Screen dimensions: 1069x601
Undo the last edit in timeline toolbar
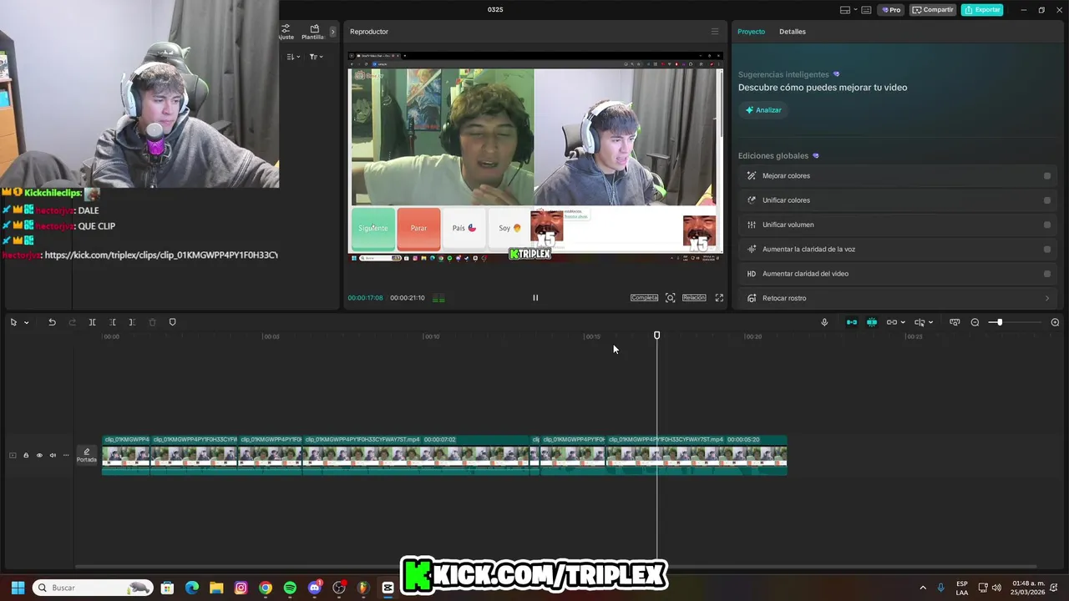[52, 322]
